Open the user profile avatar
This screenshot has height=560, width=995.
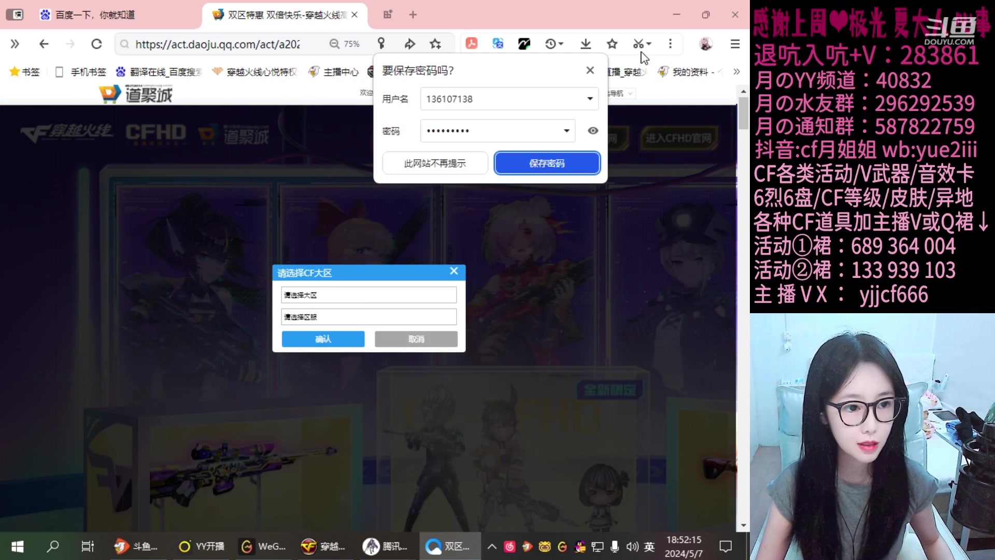pyautogui.click(x=705, y=44)
